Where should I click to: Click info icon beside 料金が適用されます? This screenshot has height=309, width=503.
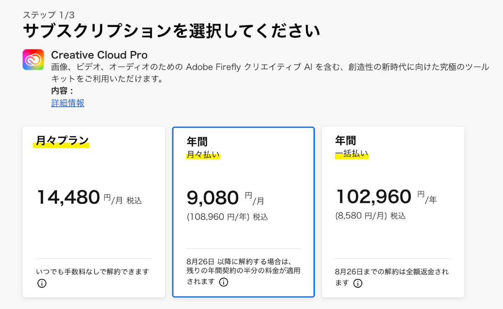tap(224, 282)
